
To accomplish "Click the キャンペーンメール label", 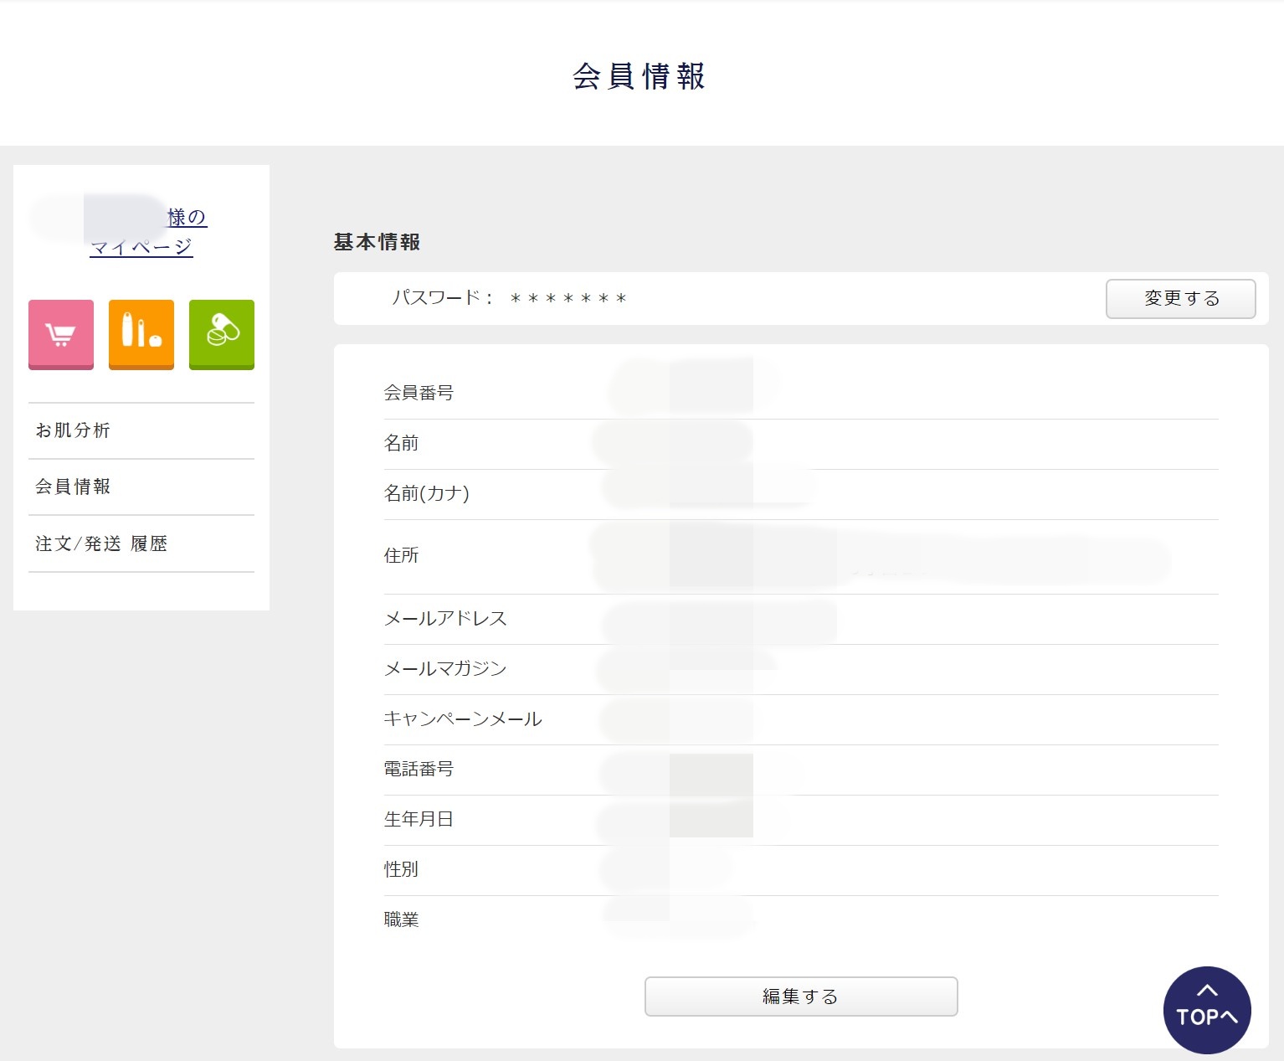I will (463, 718).
